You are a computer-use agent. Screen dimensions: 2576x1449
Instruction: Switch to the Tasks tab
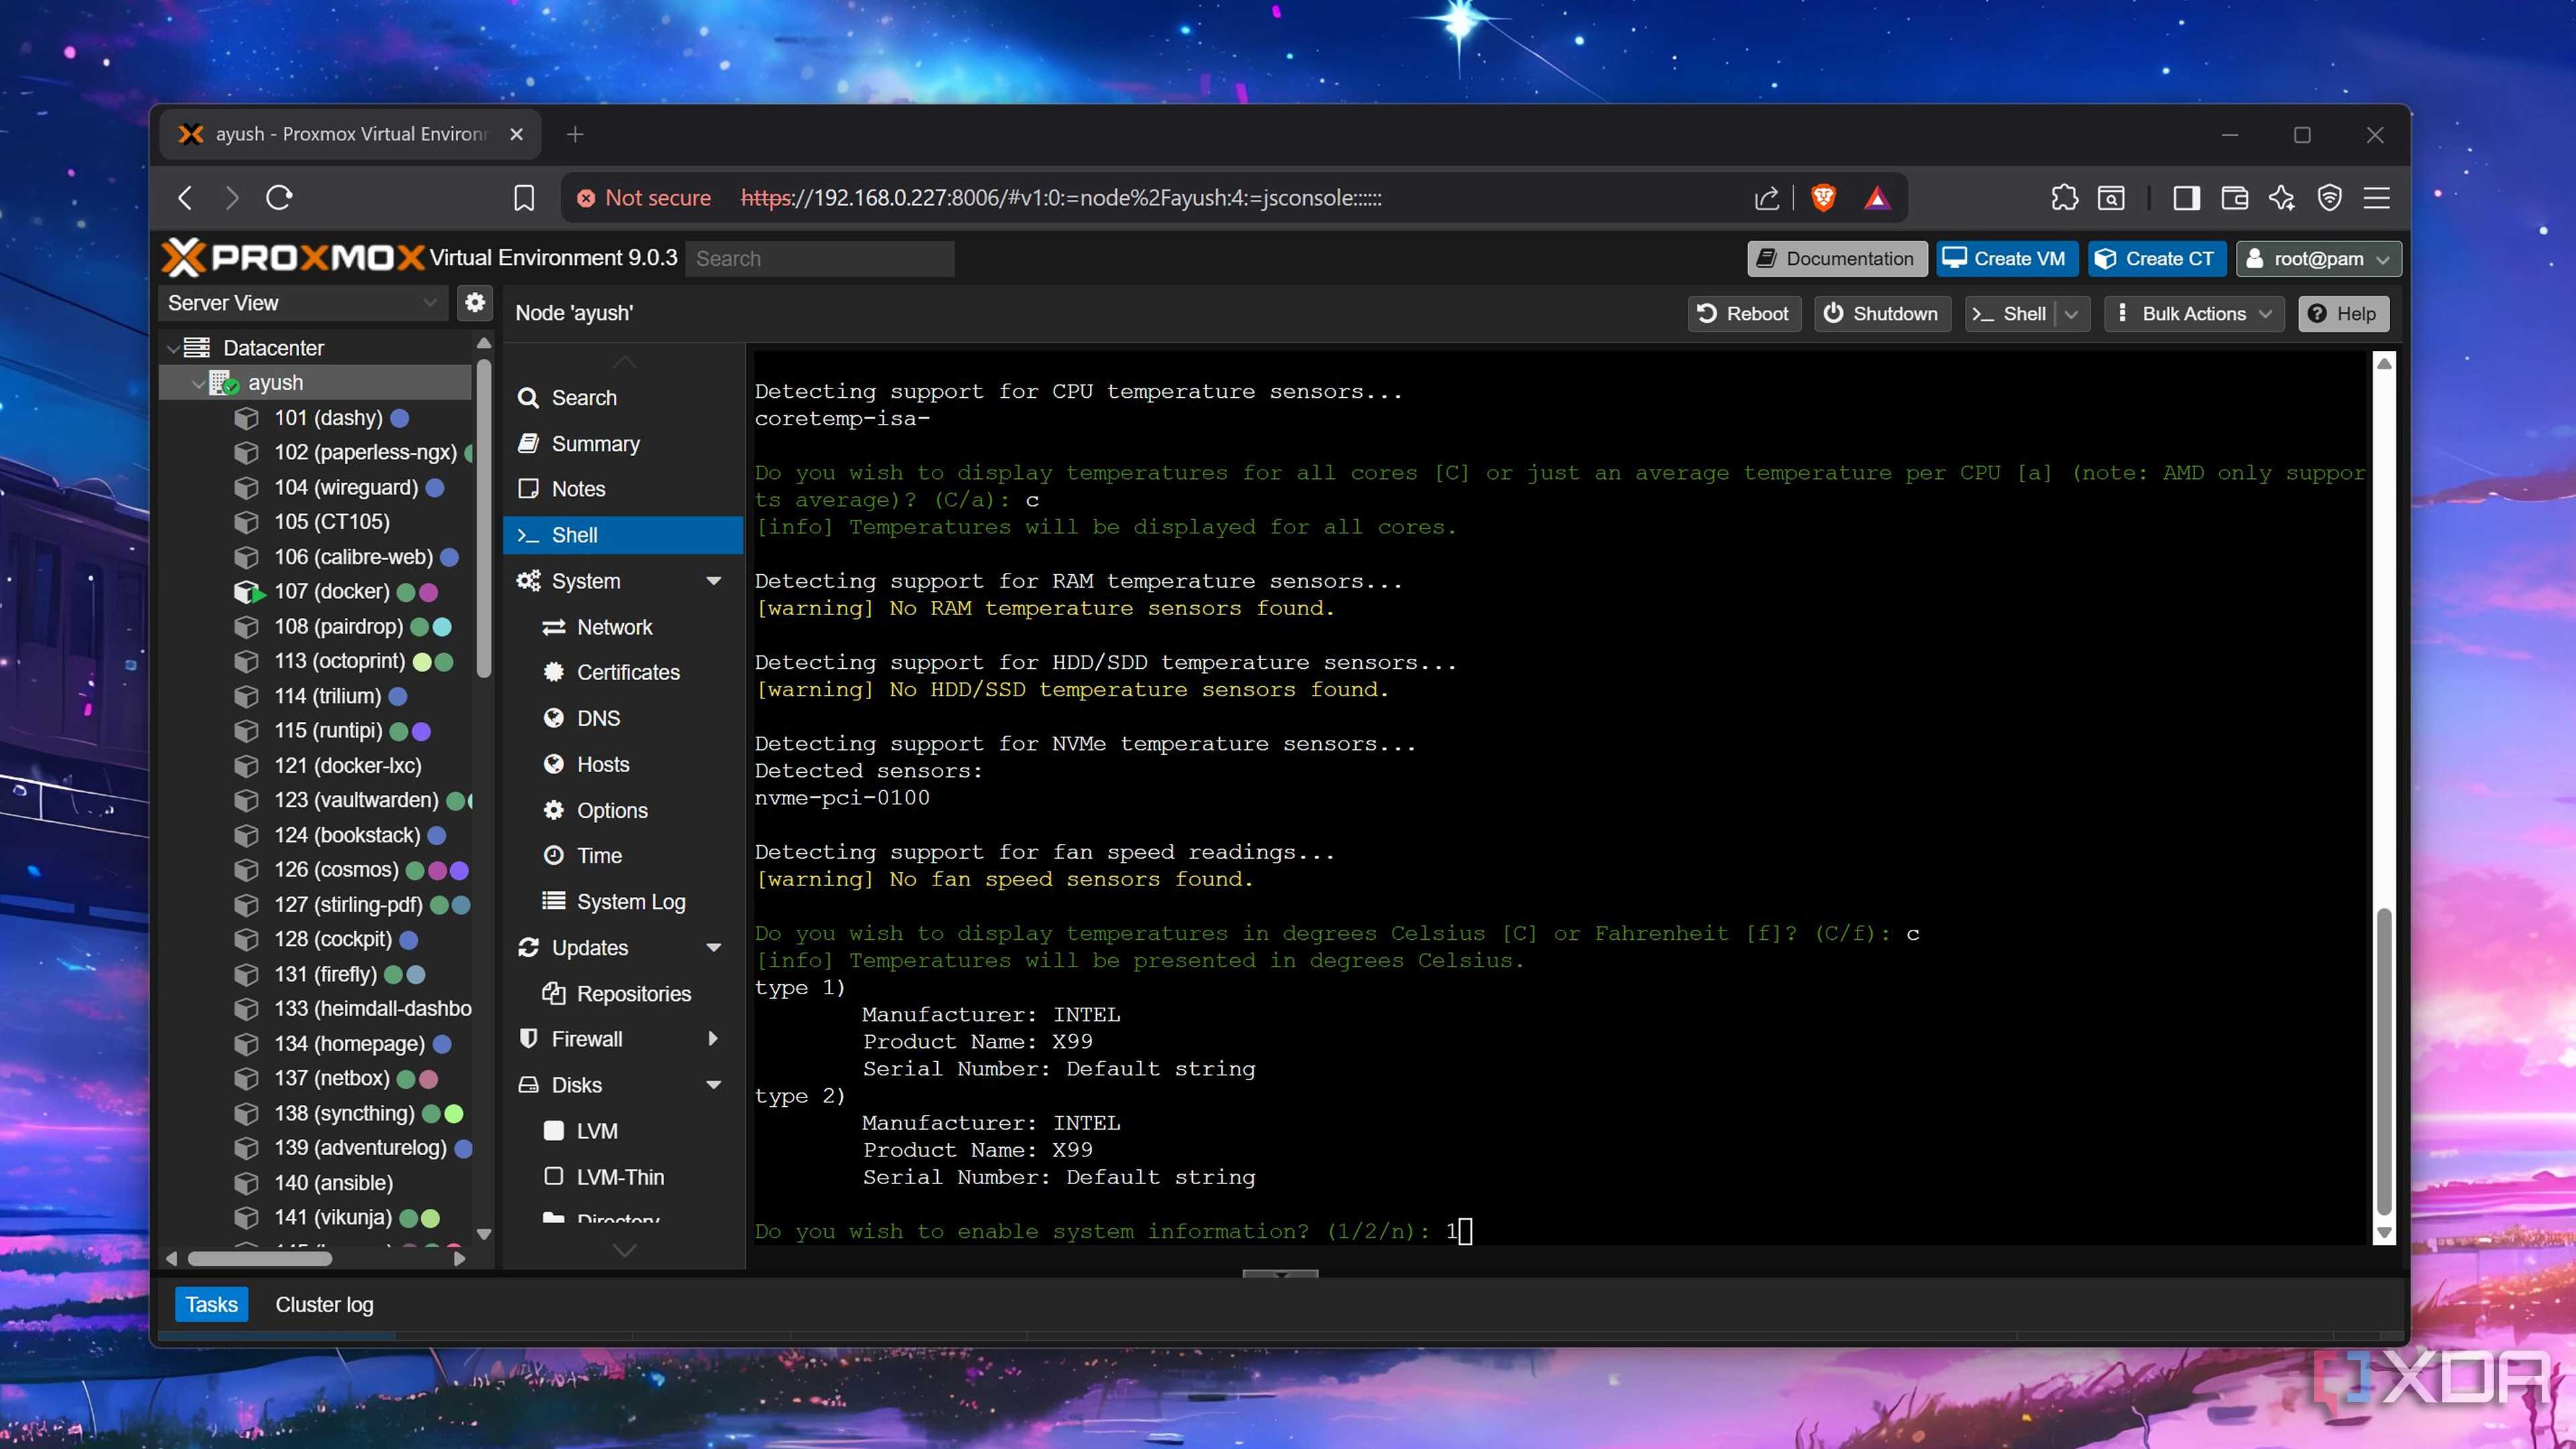211,1305
